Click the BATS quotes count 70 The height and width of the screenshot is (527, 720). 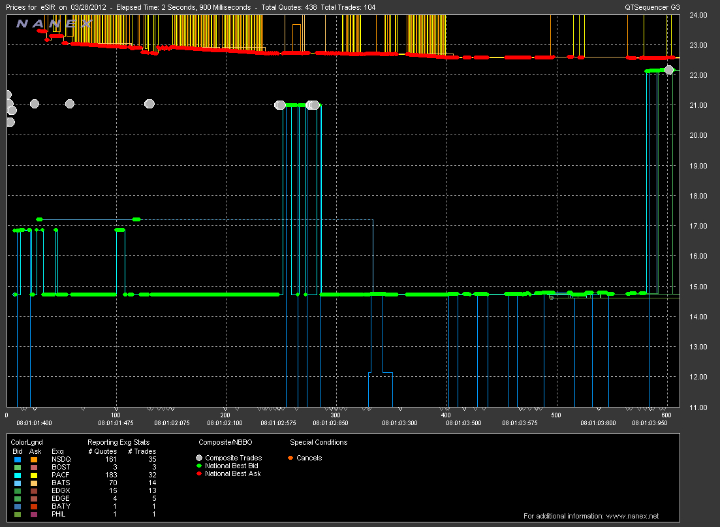[x=113, y=483]
